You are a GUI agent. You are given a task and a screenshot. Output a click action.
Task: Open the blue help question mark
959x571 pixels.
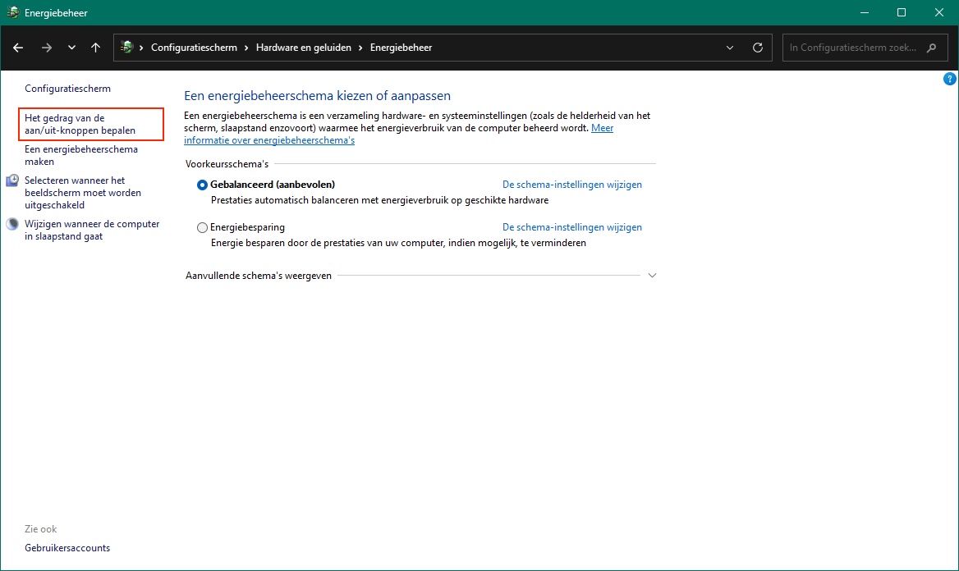(949, 80)
